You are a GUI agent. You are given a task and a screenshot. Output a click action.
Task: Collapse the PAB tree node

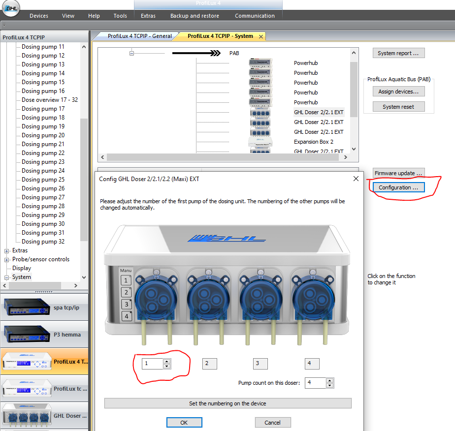click(x=132, y=53)
